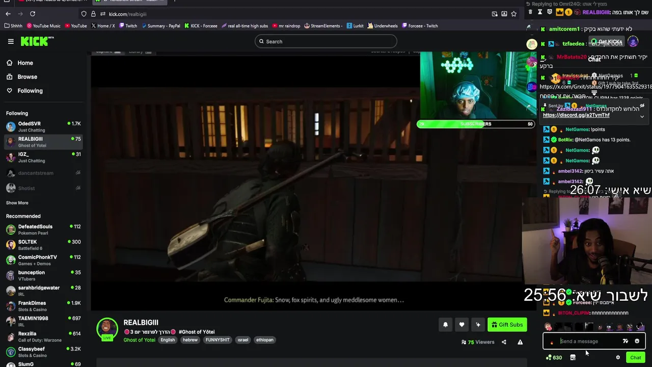The width and height of the screenshot is (652, 367).
Task: Open 7TV emote menu icon
Action: tap(626, 342)
